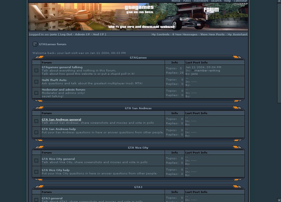Open the Multi Theft Auto forum
The width and height of the screenshot is (281, 202).
[x=54, y=80]
